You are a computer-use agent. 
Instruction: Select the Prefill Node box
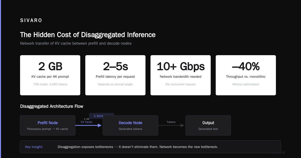coord(48,125)
